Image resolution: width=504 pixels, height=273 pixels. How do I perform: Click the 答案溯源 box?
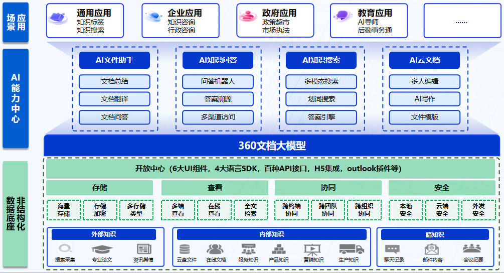pyautogui.click(x=218, y=99)
